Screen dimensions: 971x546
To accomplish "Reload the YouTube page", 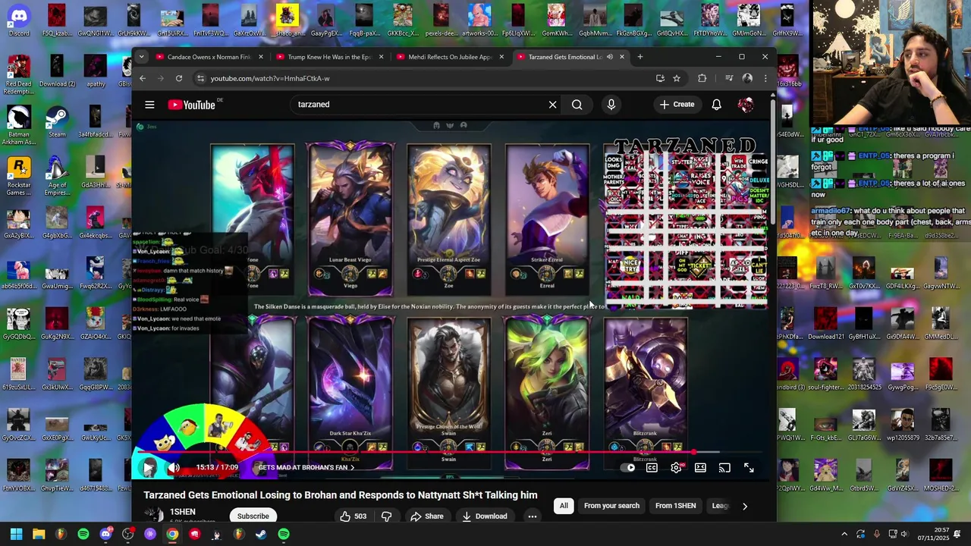I will click(179, 78).
